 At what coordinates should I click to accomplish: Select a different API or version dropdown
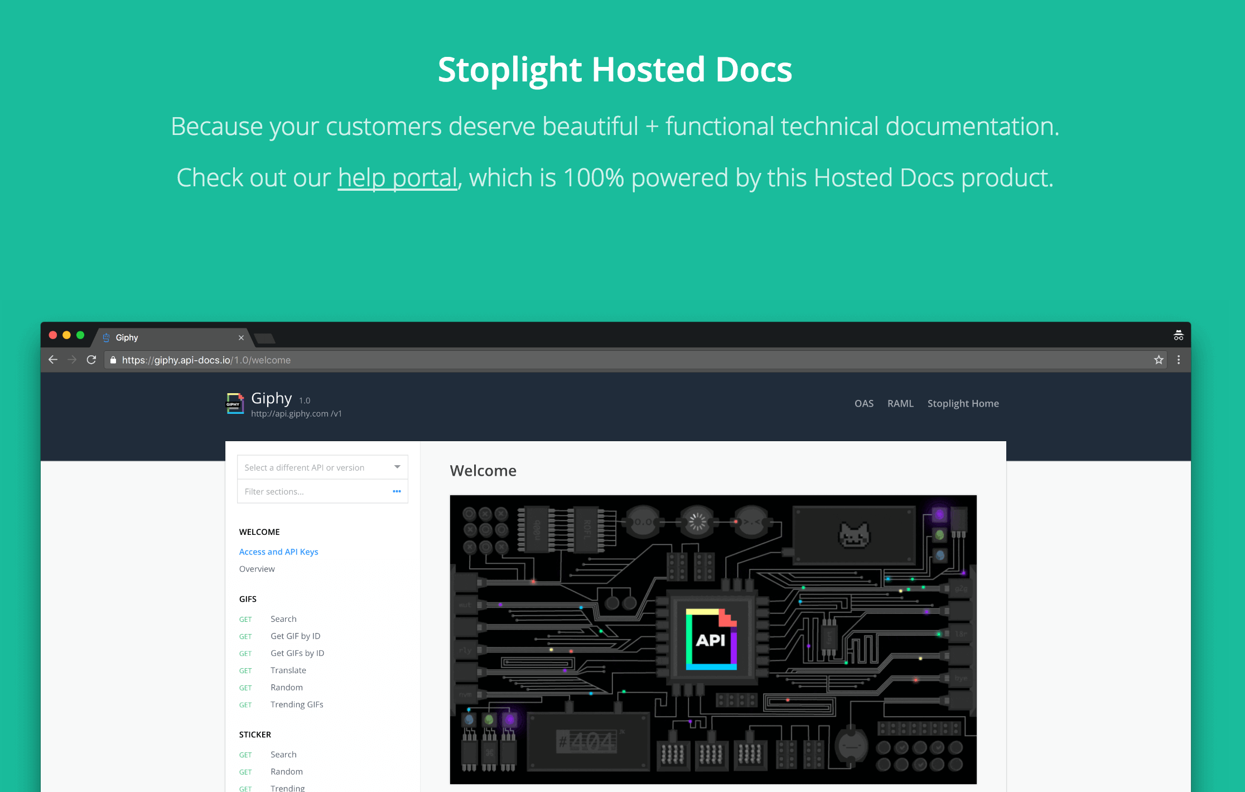pos(320,467)
